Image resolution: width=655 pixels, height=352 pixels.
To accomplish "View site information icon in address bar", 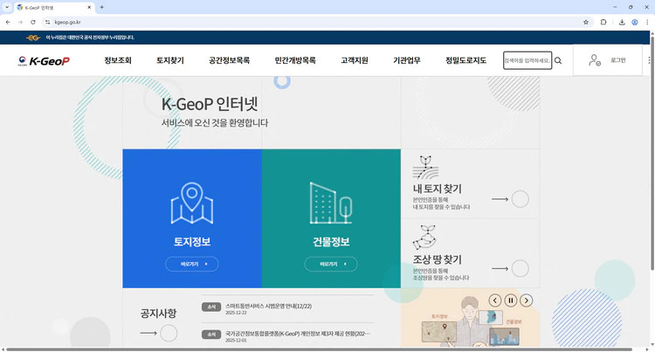I will [48, 22].
